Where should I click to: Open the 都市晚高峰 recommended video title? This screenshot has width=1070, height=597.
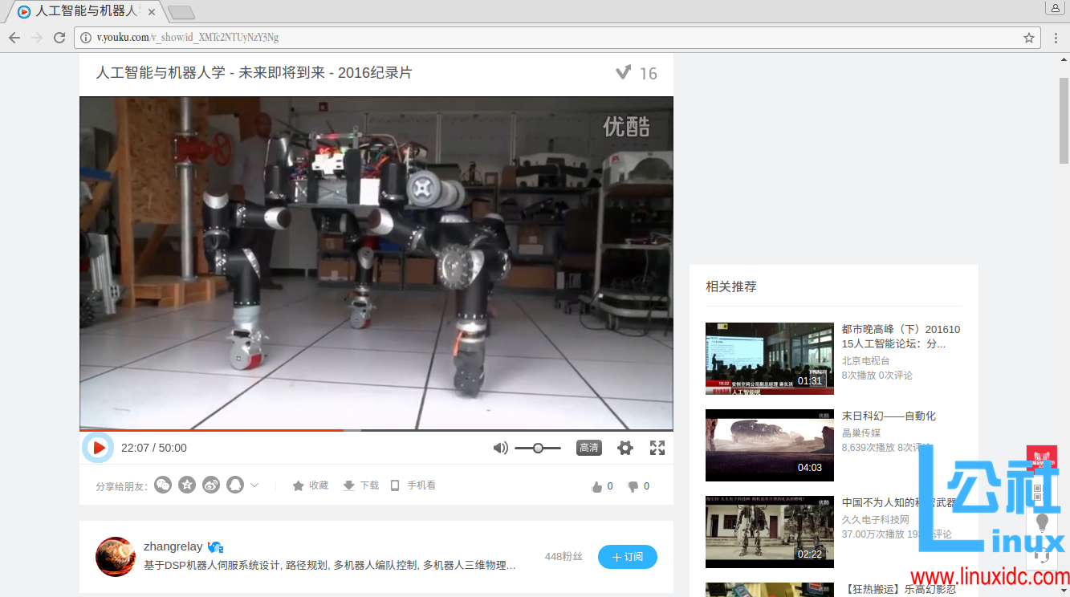click(x=901, y=336)
